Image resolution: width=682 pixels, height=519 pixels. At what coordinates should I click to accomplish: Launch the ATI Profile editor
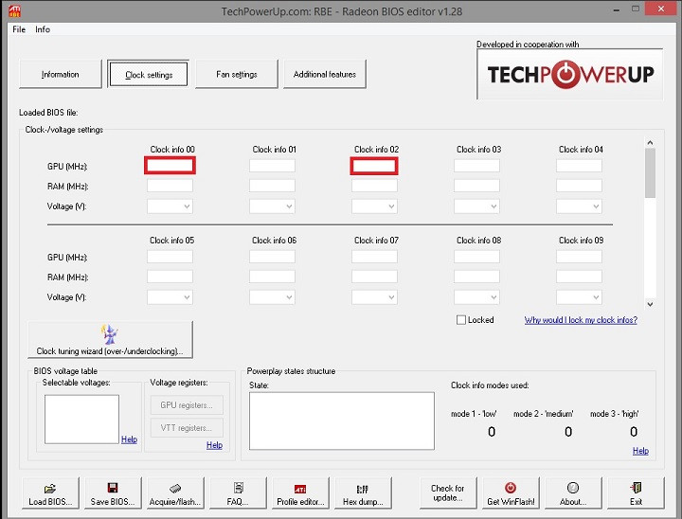[x=300, y=492]
